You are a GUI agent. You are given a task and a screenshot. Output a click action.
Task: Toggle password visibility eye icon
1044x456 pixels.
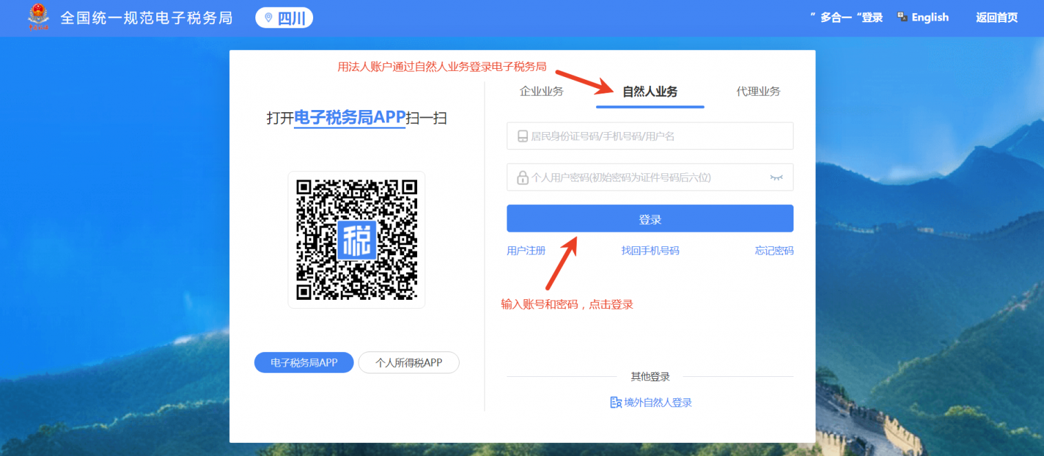click(x=776, y=177)
